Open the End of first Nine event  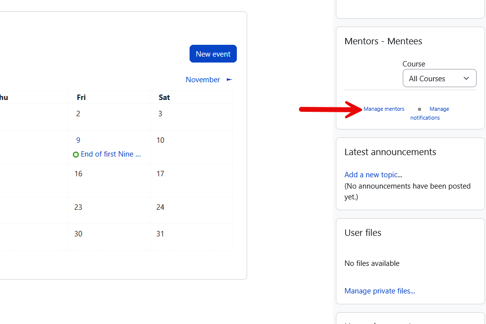[x=111, y=154]
